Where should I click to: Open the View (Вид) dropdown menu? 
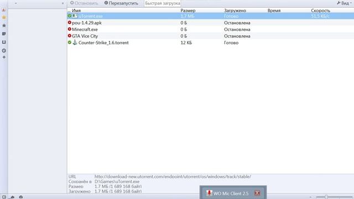tap(344, 3)
